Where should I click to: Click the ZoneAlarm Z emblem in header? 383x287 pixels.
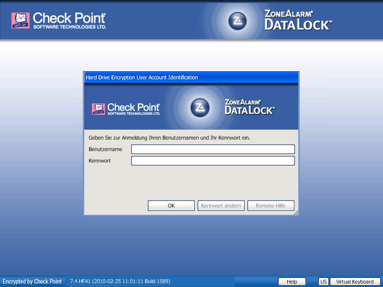237,21
